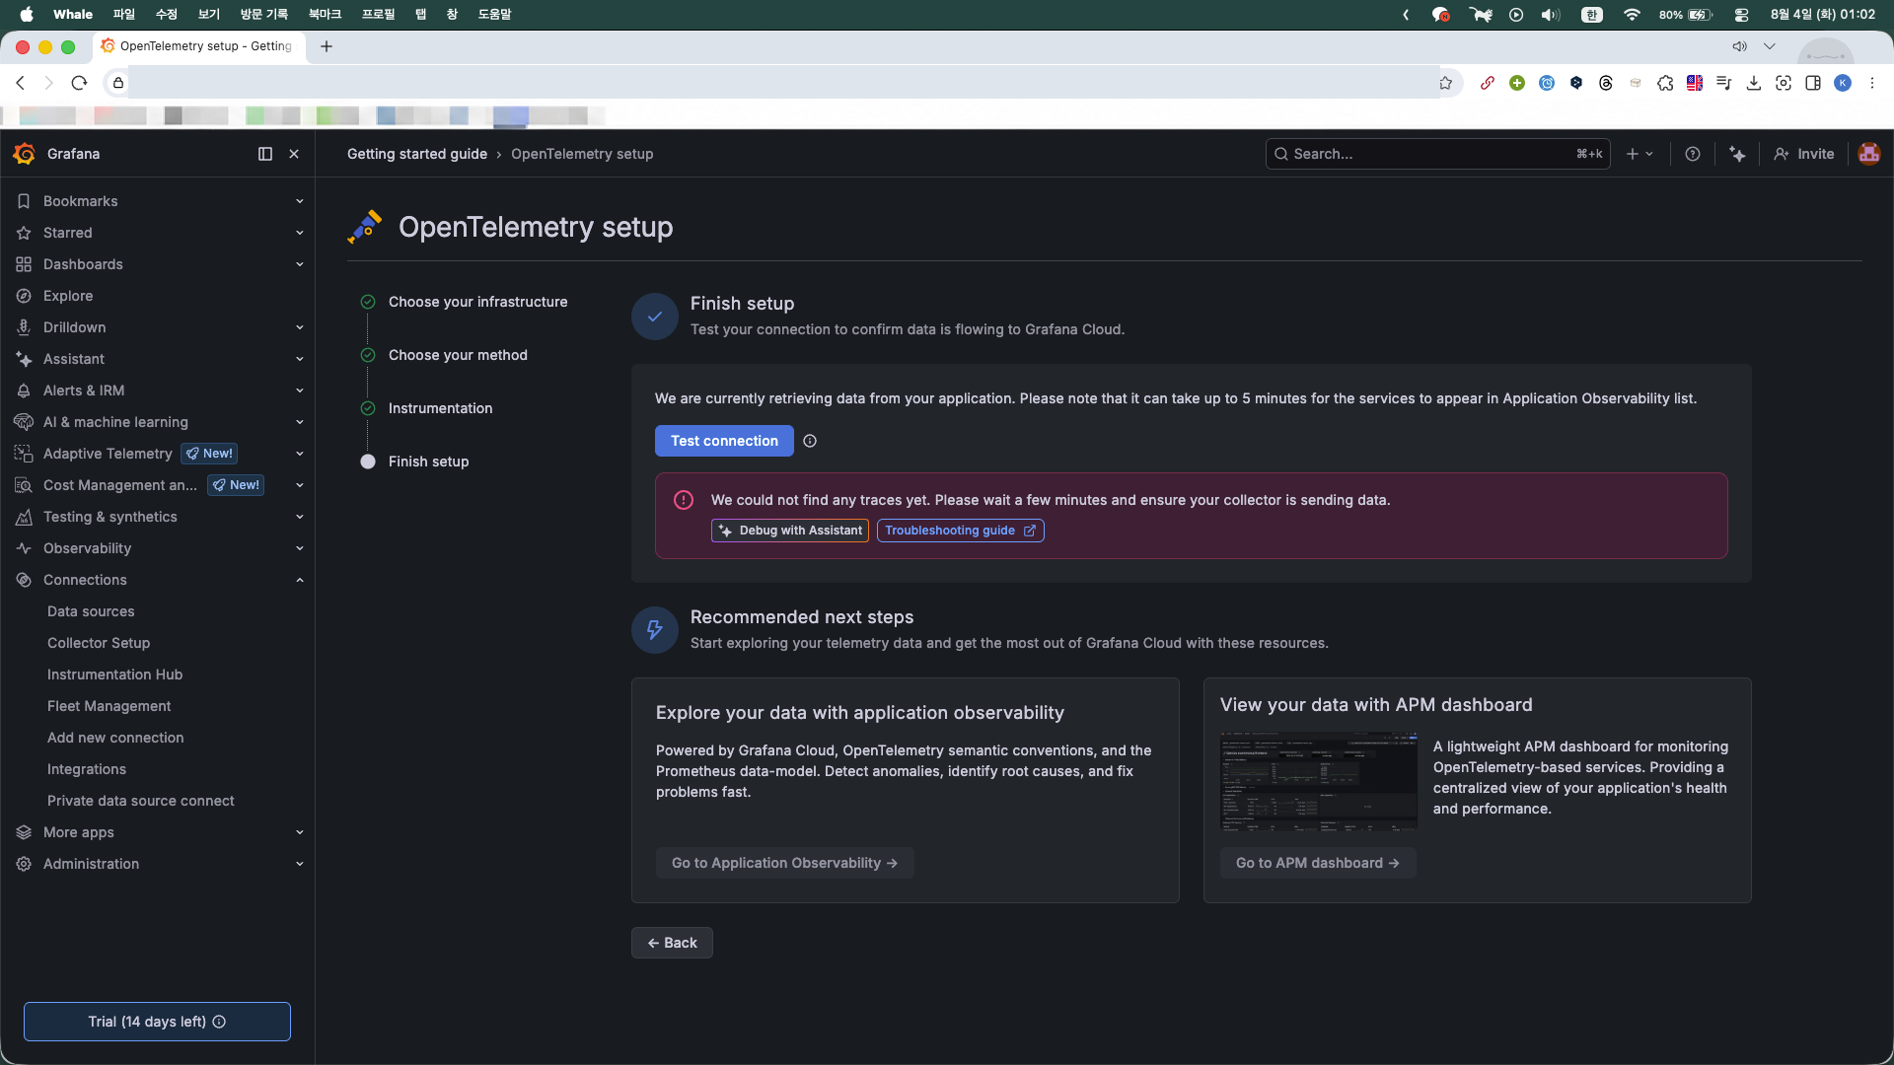Open the Troubleshooting guide link

point(960,531)
